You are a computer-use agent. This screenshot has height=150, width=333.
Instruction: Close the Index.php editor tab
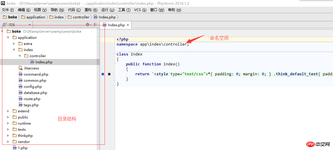tap(128, 25)
